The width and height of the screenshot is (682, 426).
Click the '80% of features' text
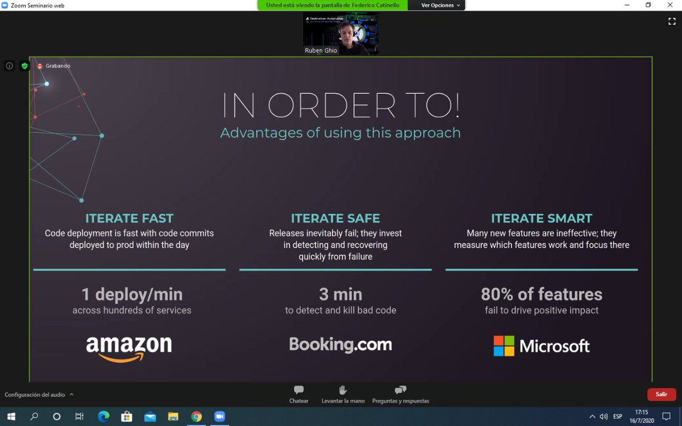542,294
